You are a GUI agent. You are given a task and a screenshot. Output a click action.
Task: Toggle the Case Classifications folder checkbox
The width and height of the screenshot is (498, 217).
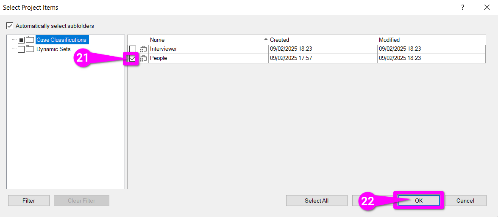[x=21, y=40]
